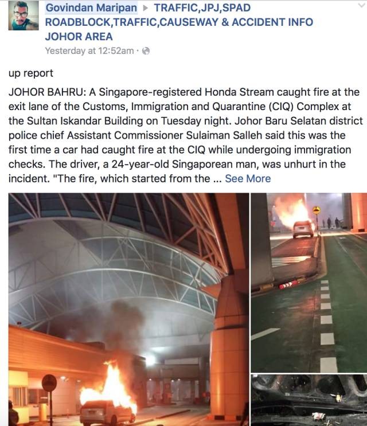Click the red-white barrier in the right photo
Screen dimensions: 367x426
[x=288, y=285]
